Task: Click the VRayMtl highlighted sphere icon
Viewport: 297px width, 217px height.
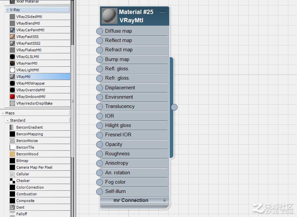Action: tap(12, 77)
